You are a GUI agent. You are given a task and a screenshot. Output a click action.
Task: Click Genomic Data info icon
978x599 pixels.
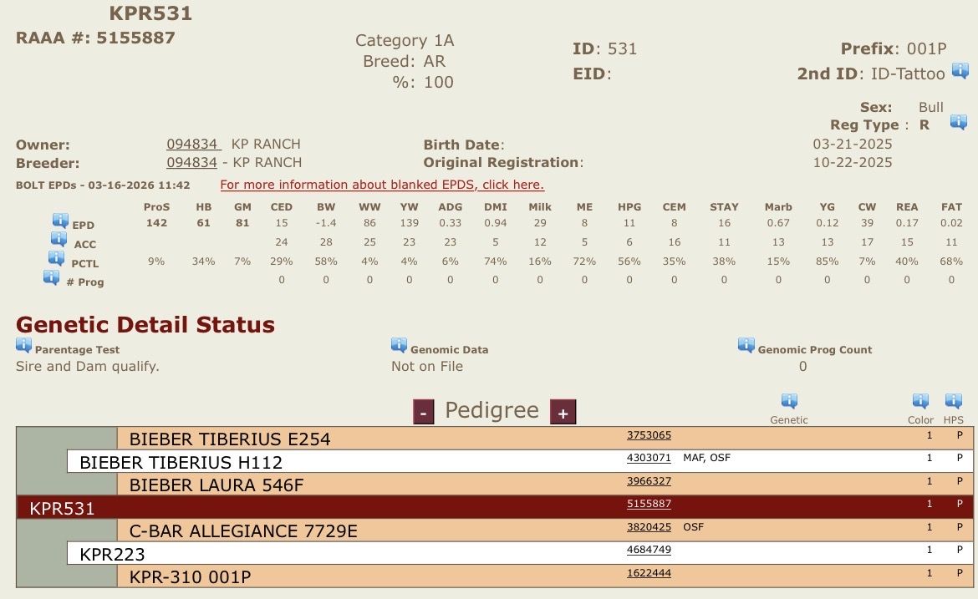pyautogui.click(x=399, y=346)
